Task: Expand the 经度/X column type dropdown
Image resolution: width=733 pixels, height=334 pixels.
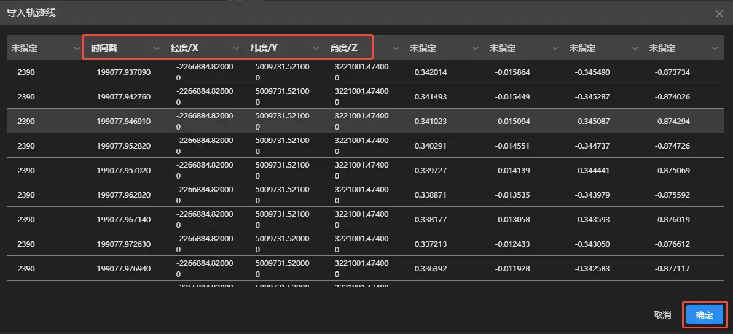Action: pos(237,49)
